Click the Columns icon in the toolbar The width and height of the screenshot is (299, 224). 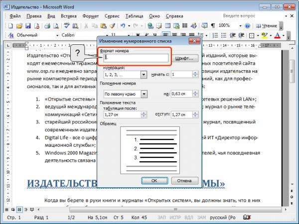point(185,26)
